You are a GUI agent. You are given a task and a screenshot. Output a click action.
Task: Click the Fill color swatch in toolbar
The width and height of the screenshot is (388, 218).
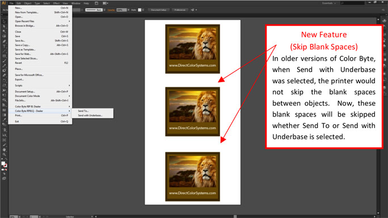coord(3,163)
